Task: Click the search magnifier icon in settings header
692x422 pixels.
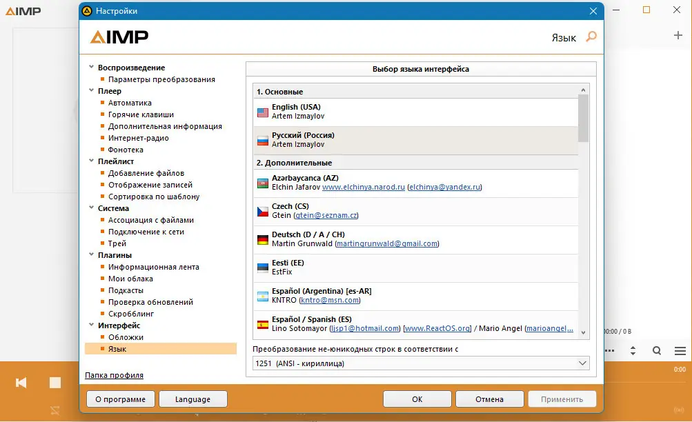Action: coord(591,37)
